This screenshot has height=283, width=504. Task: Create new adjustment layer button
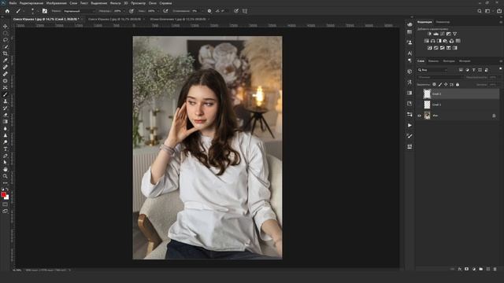(474, 269)
